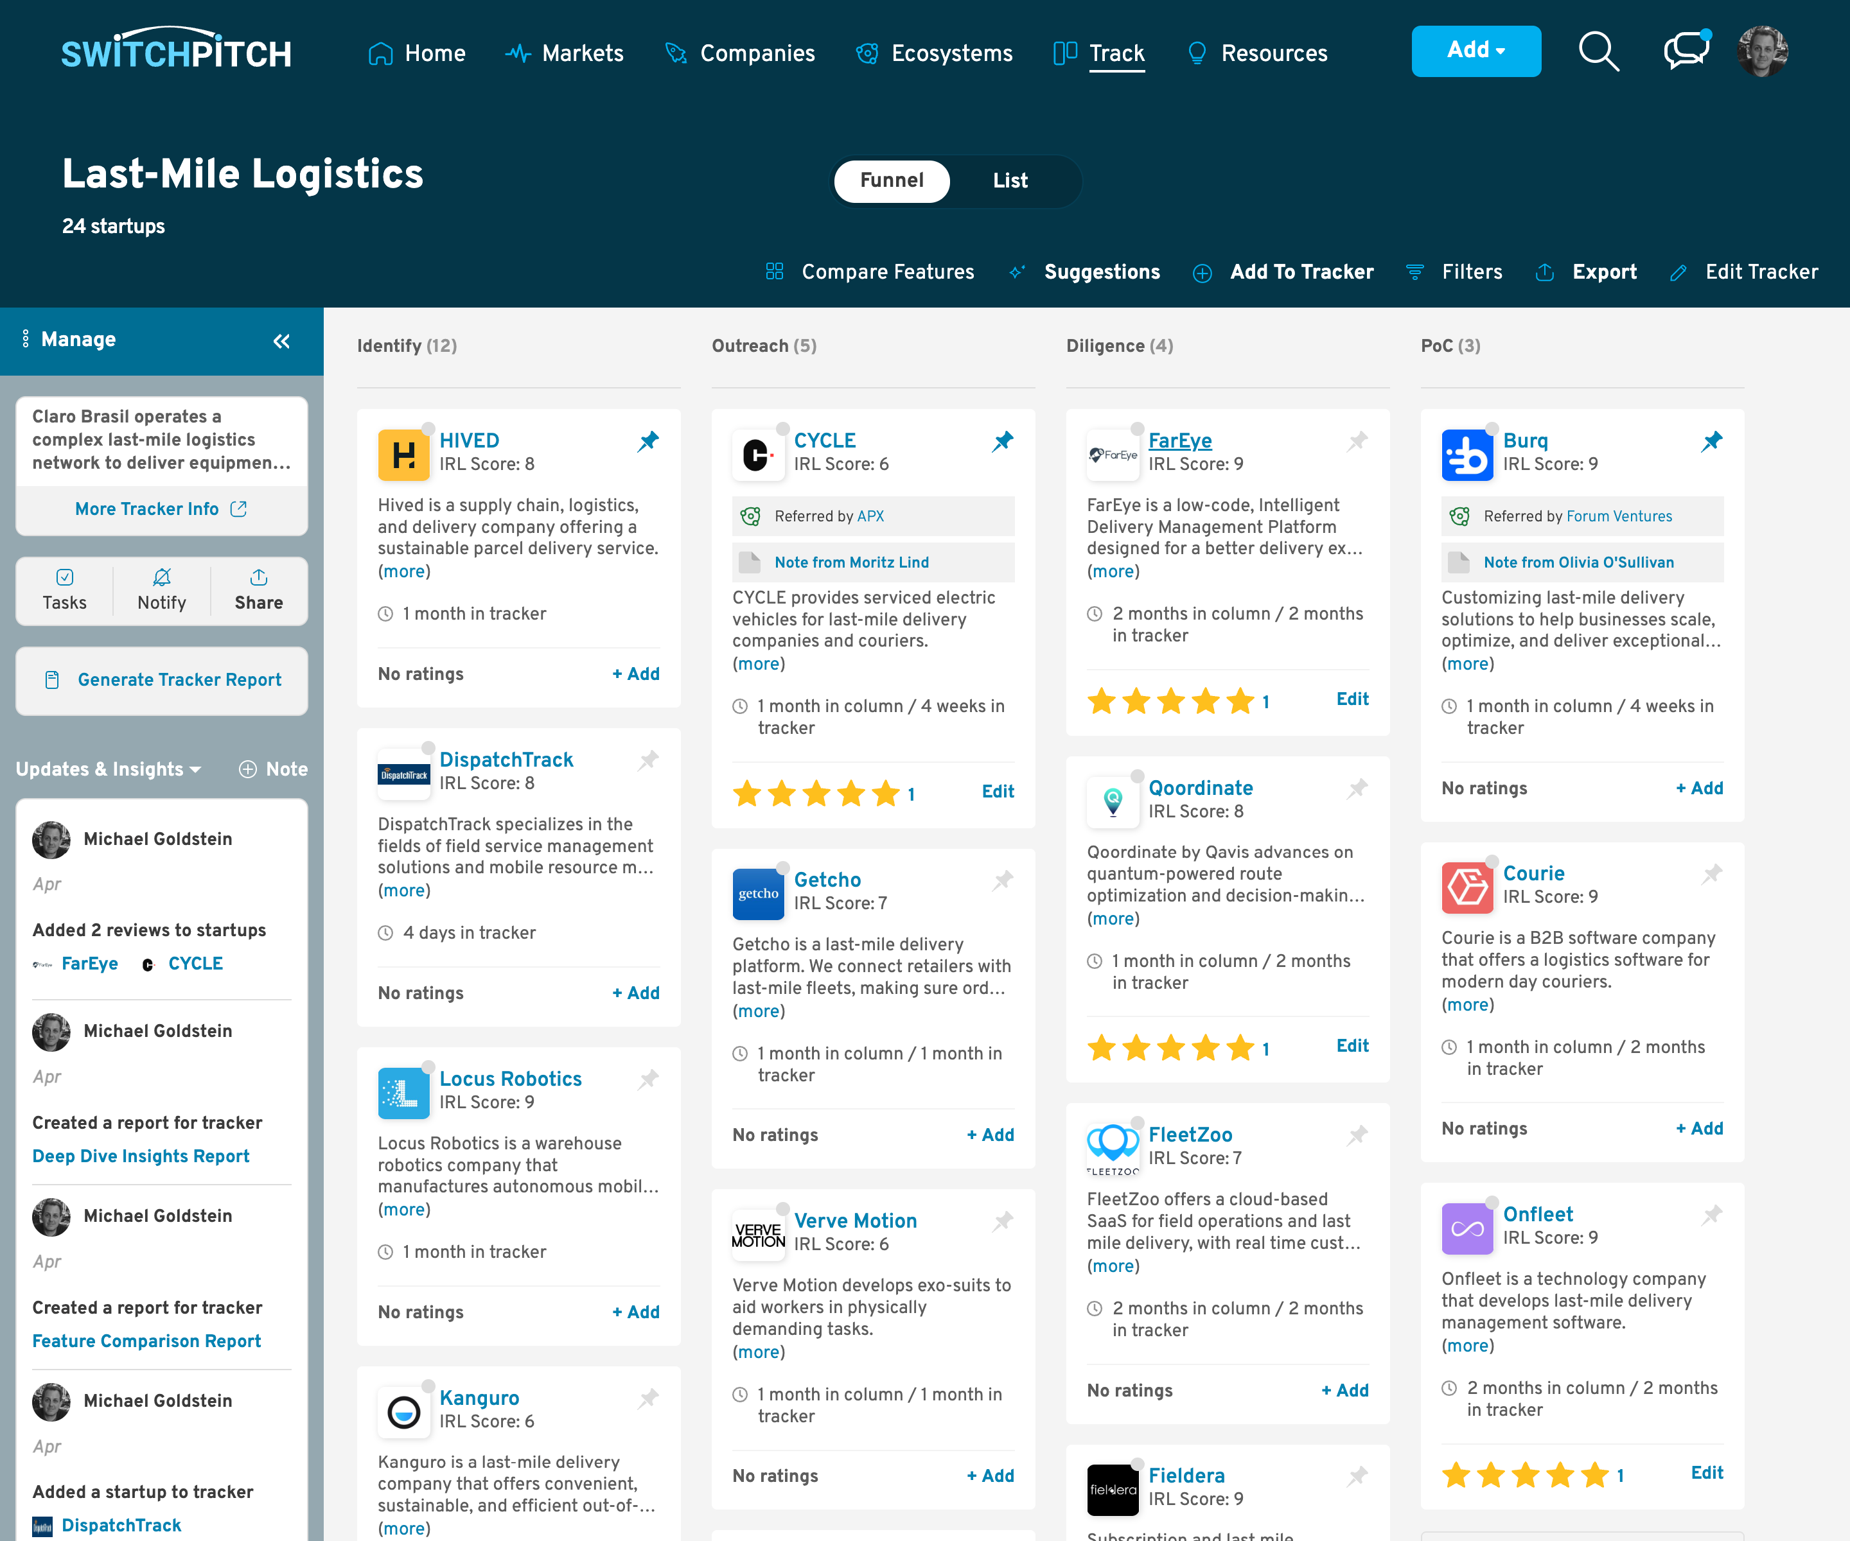Screen dimensions: 1850x1541
Task: Expand Getcho description with more
Action: (x=759, y=1011)
